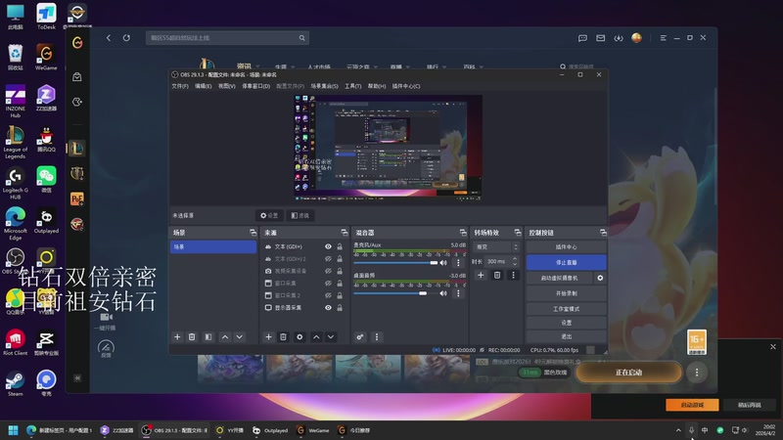
Task: Go back in the WeGame window
Action: [109, 38]
